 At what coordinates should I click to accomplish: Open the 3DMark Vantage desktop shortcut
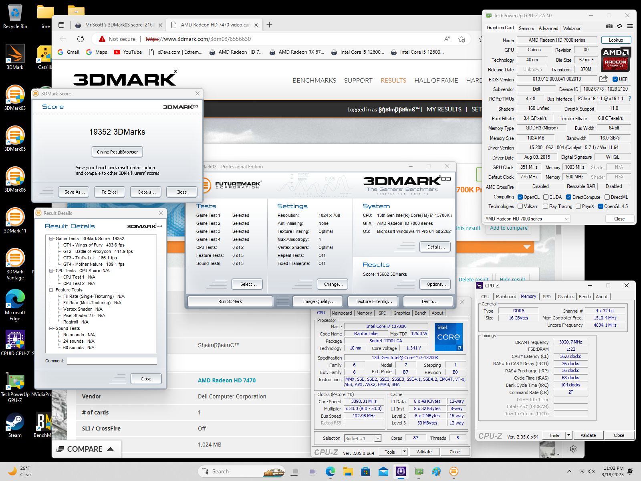click(x=15, y=264)
